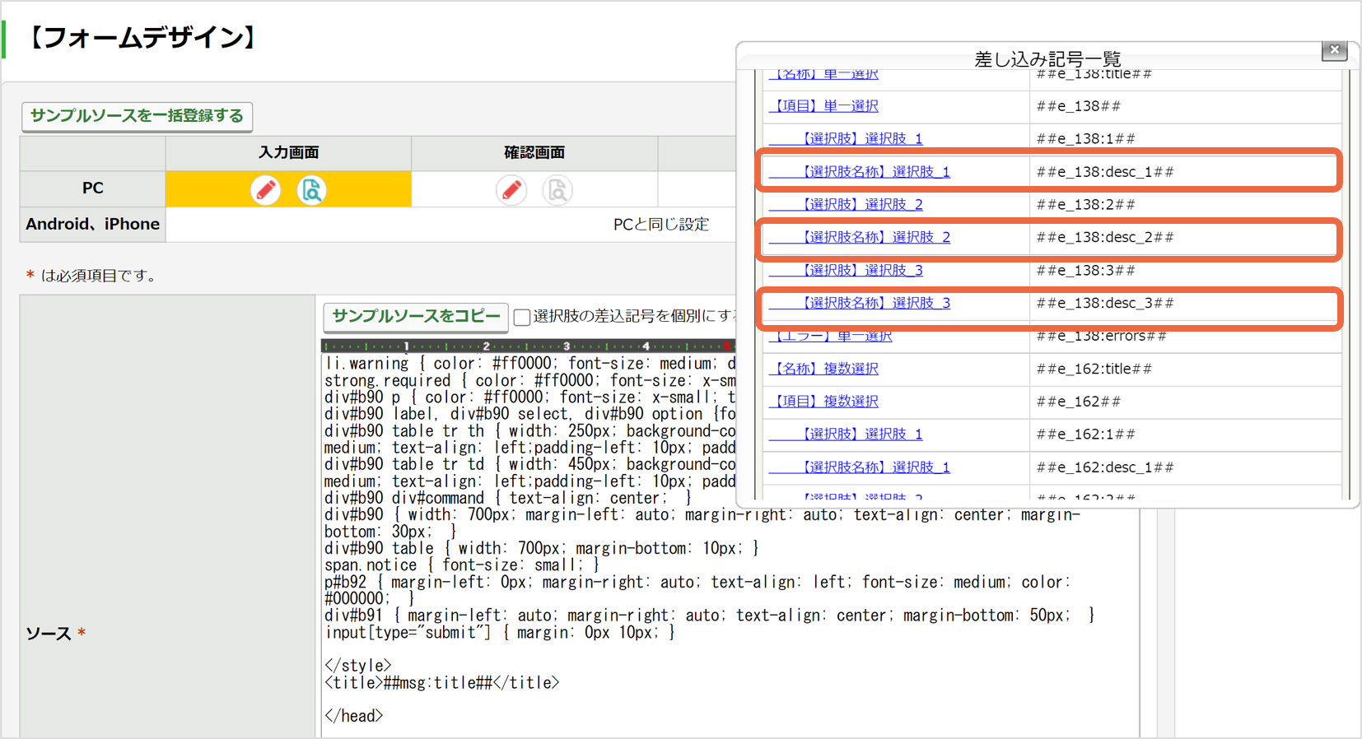Click the </head> line in source
The image size is (1362, 739).
point(354,716)
